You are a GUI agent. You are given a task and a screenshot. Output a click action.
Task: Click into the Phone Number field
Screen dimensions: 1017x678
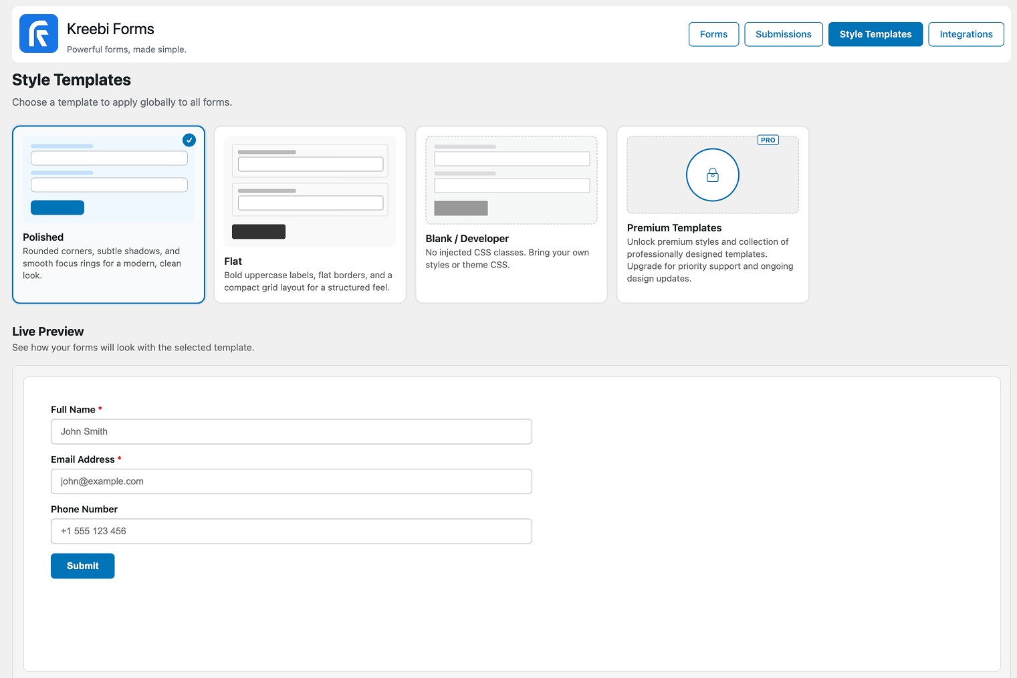coord(292,532)
